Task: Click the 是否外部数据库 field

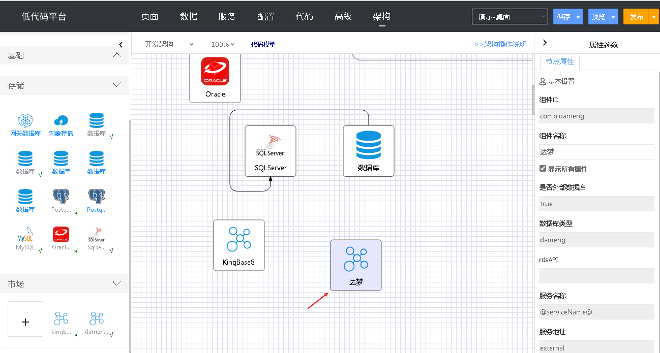Action: 597,204
